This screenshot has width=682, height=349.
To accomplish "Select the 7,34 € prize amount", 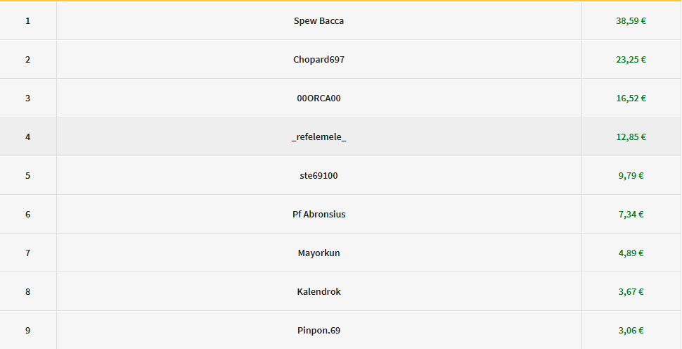I will tap(631, 215).
